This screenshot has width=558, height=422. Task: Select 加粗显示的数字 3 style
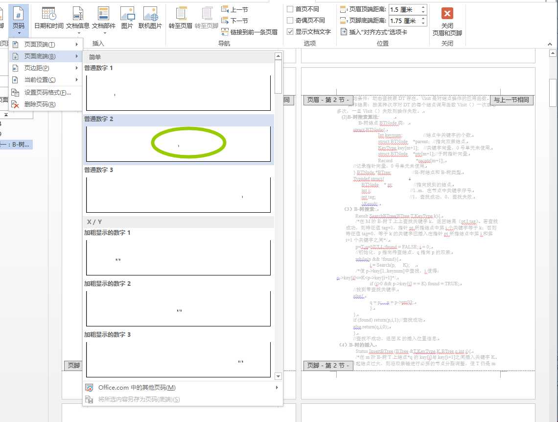click(178, 355)
